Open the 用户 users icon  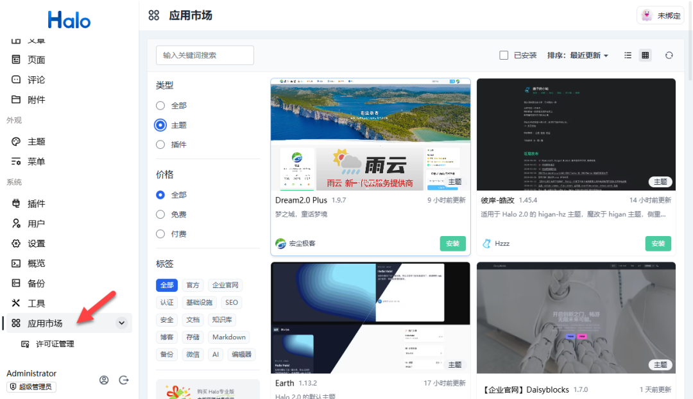(x=16, y=223)
